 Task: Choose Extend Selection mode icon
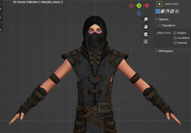point(162,11)
